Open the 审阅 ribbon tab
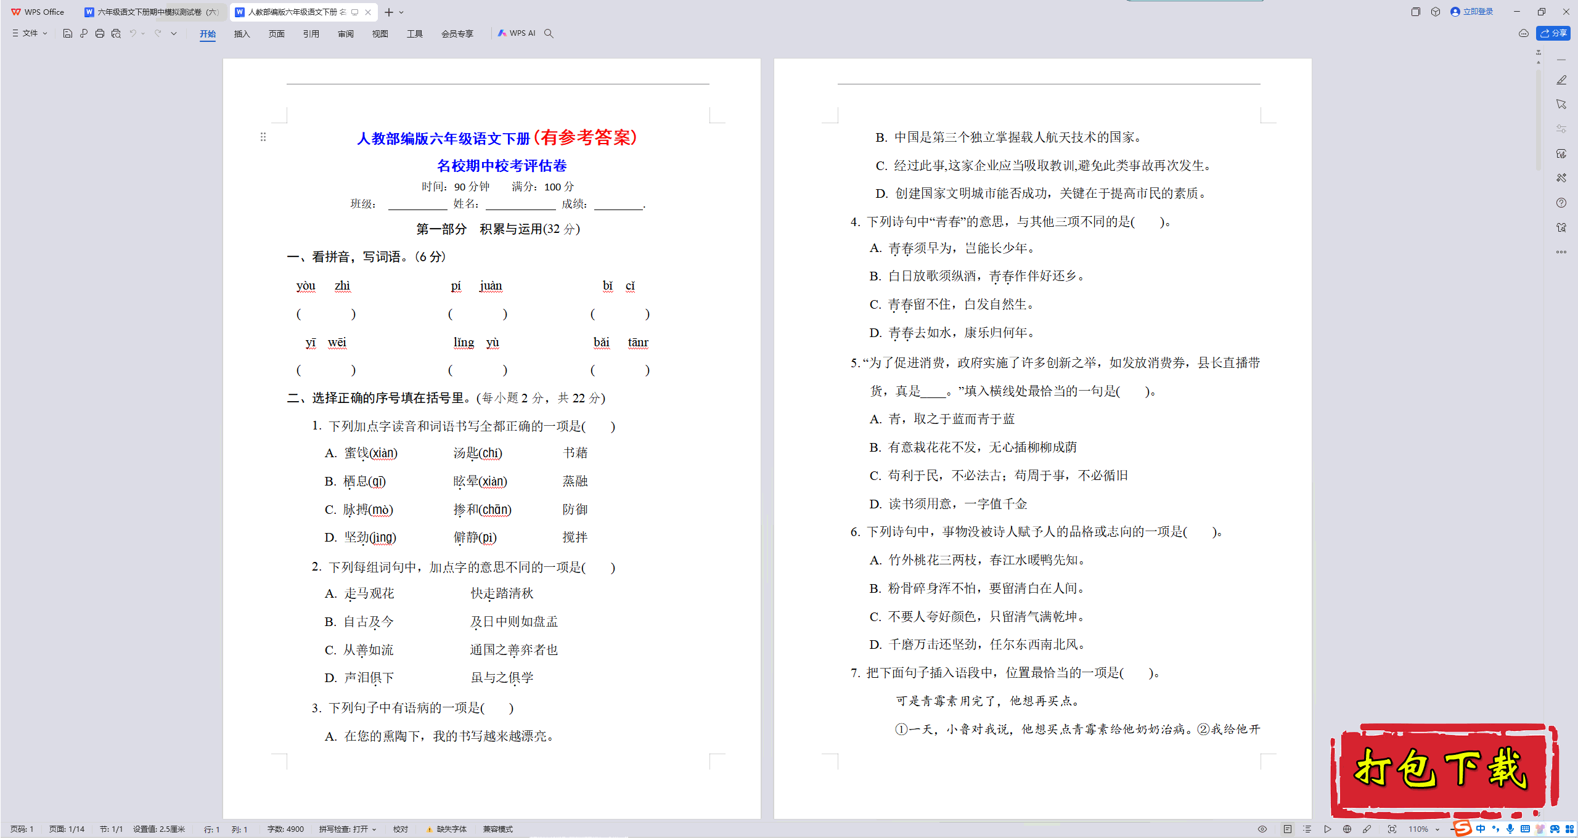 (x=346, y=34)
